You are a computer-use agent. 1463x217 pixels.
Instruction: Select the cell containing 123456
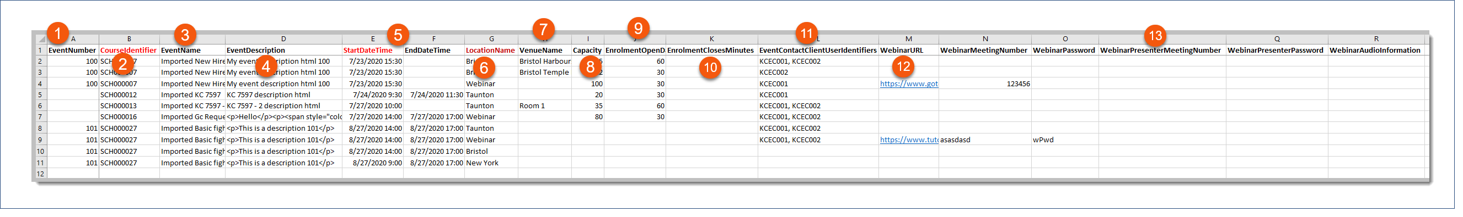985,84
